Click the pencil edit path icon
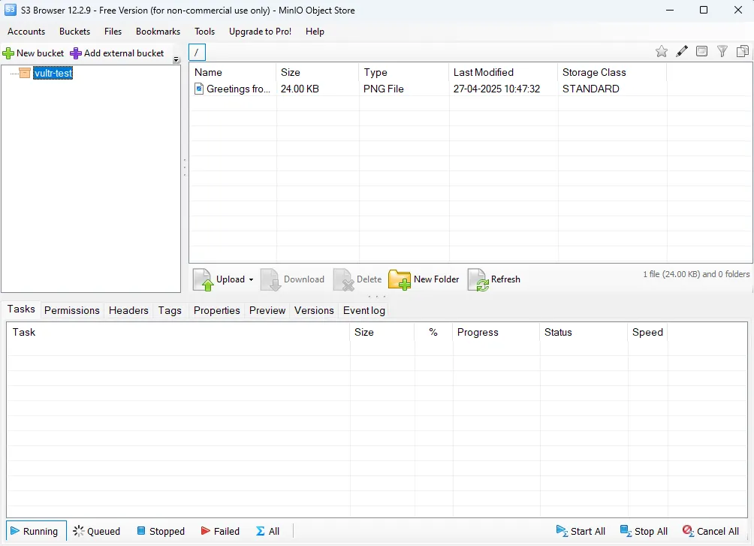This screenshot has width=754, height=546. coord(682,52)
